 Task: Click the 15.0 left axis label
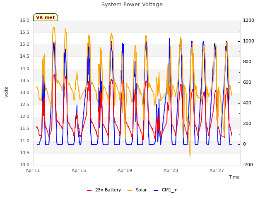pyautogui.click(x=25, y=45)
